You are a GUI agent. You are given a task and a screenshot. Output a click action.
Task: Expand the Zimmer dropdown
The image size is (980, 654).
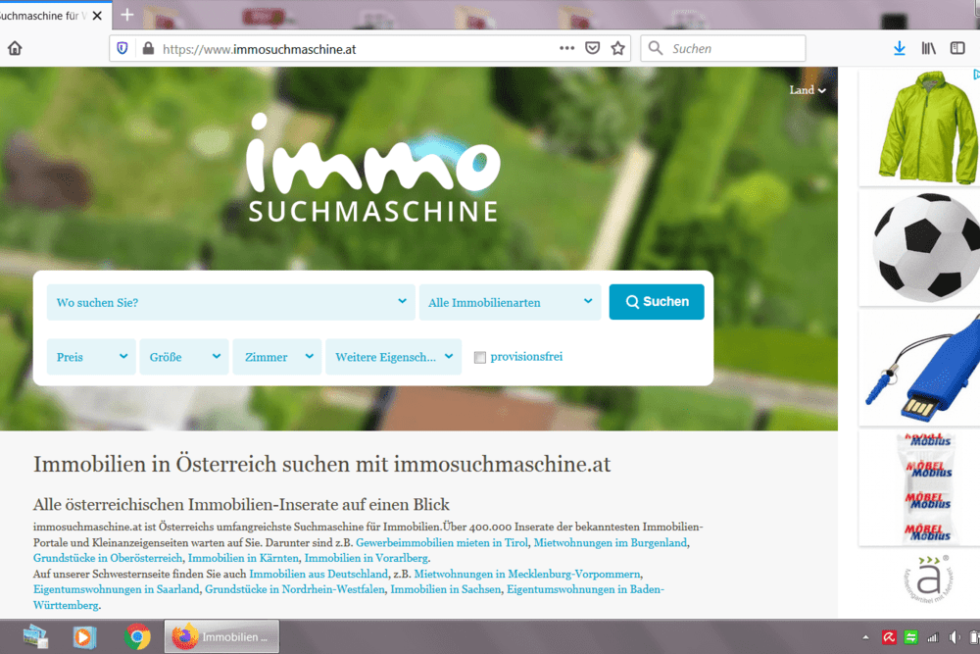277,357
